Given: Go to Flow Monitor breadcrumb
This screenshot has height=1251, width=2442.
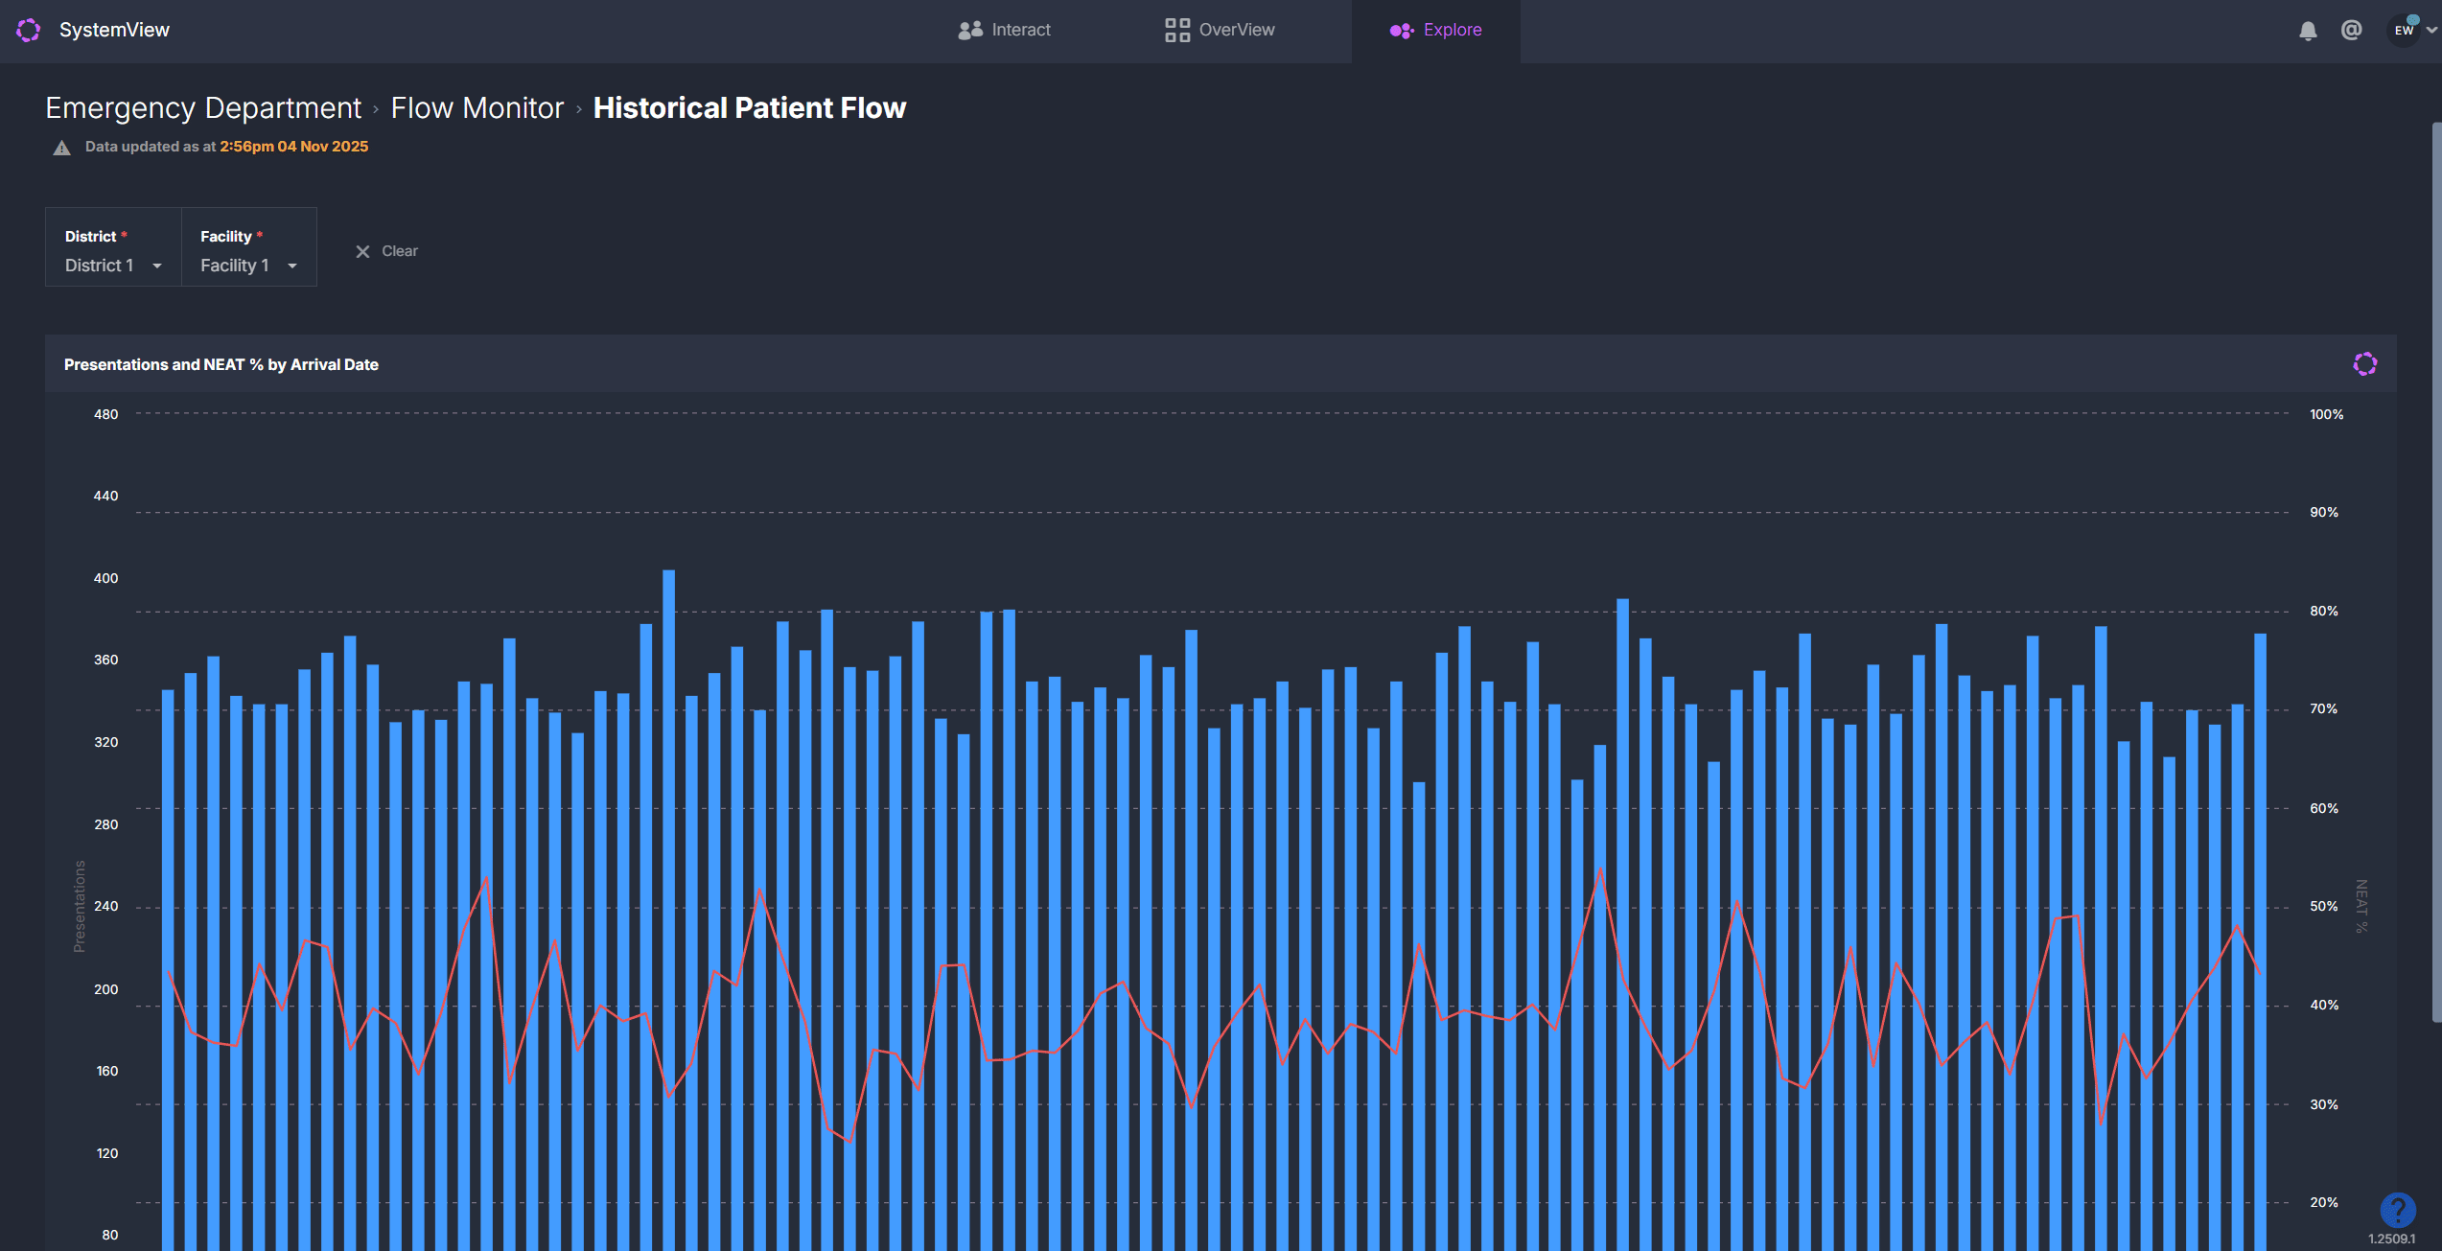Looking at the screenshot, I should [x=477, y=108].
